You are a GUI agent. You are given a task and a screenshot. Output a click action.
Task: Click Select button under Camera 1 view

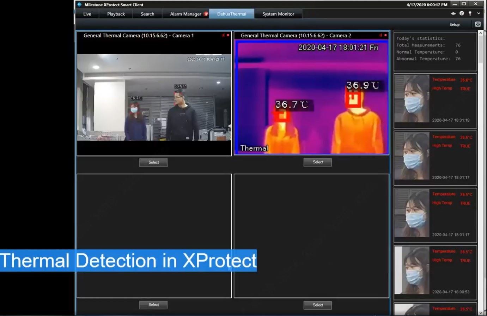[x=153, y=162]
